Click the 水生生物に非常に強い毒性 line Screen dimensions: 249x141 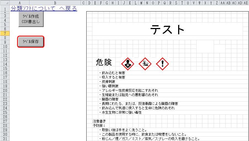[121, 112]
